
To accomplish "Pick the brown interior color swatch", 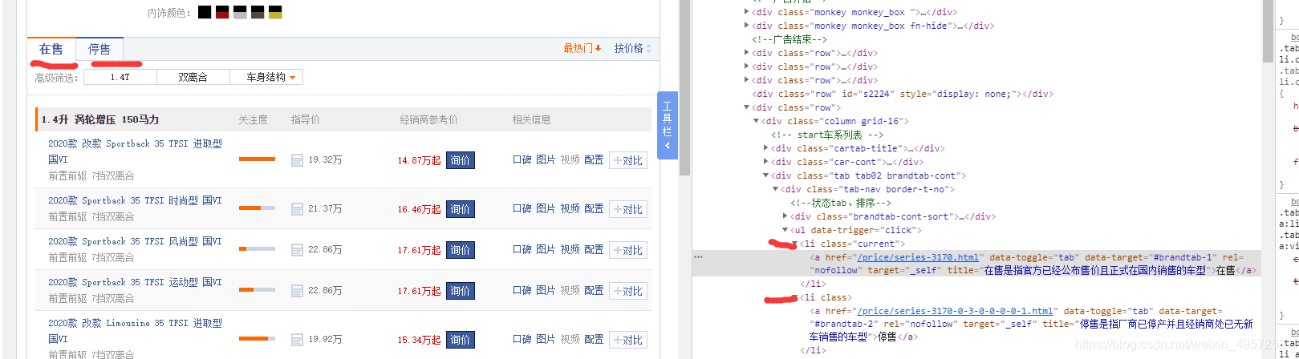I will click(258, 12).
